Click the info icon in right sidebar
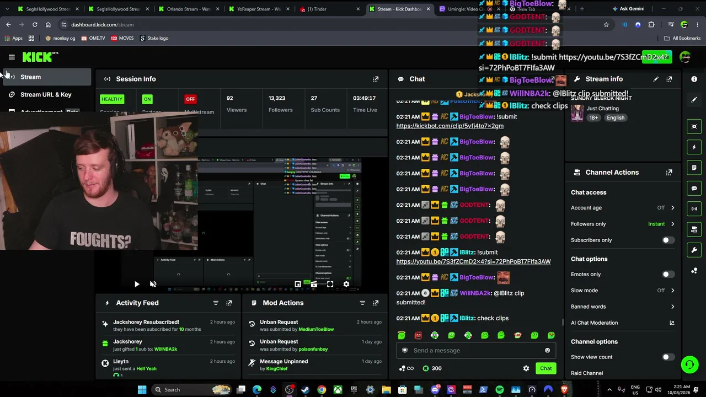 694,79
